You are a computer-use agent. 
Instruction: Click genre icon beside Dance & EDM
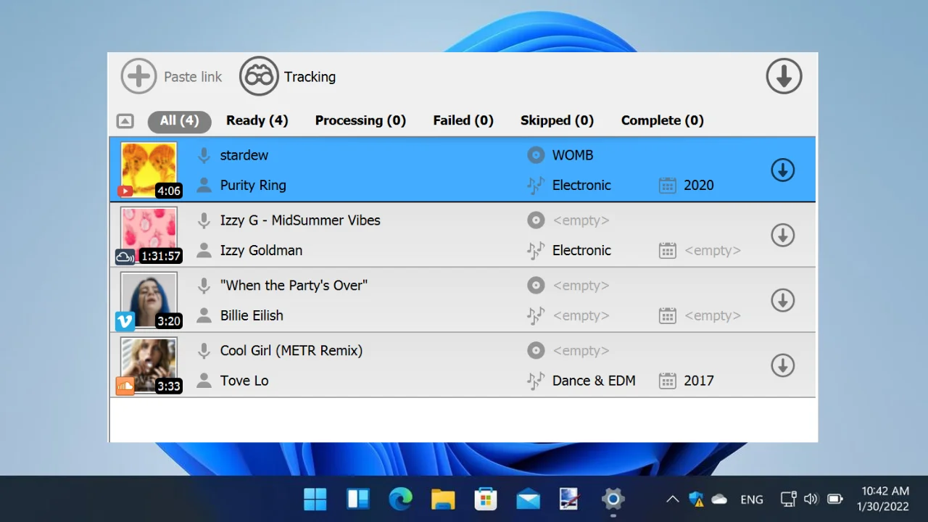pyautogui.click(x=536, y=381)
